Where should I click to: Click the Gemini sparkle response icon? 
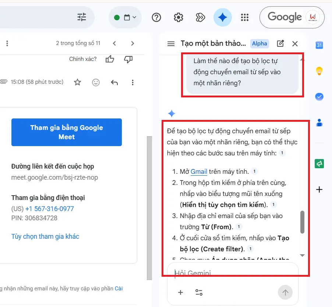click(x=172, y=114)
